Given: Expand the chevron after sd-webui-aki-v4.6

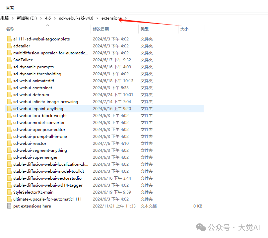Looking at the screenshot, I should click(97, 18).
